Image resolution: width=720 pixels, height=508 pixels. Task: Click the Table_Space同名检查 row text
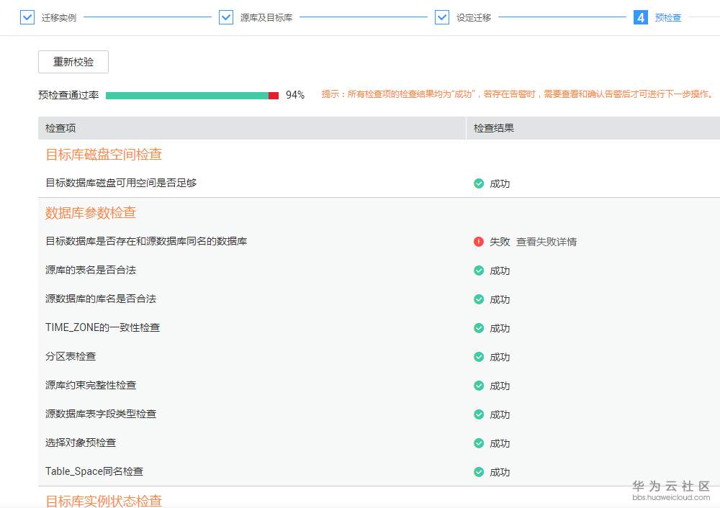click(x=94, y=471)
